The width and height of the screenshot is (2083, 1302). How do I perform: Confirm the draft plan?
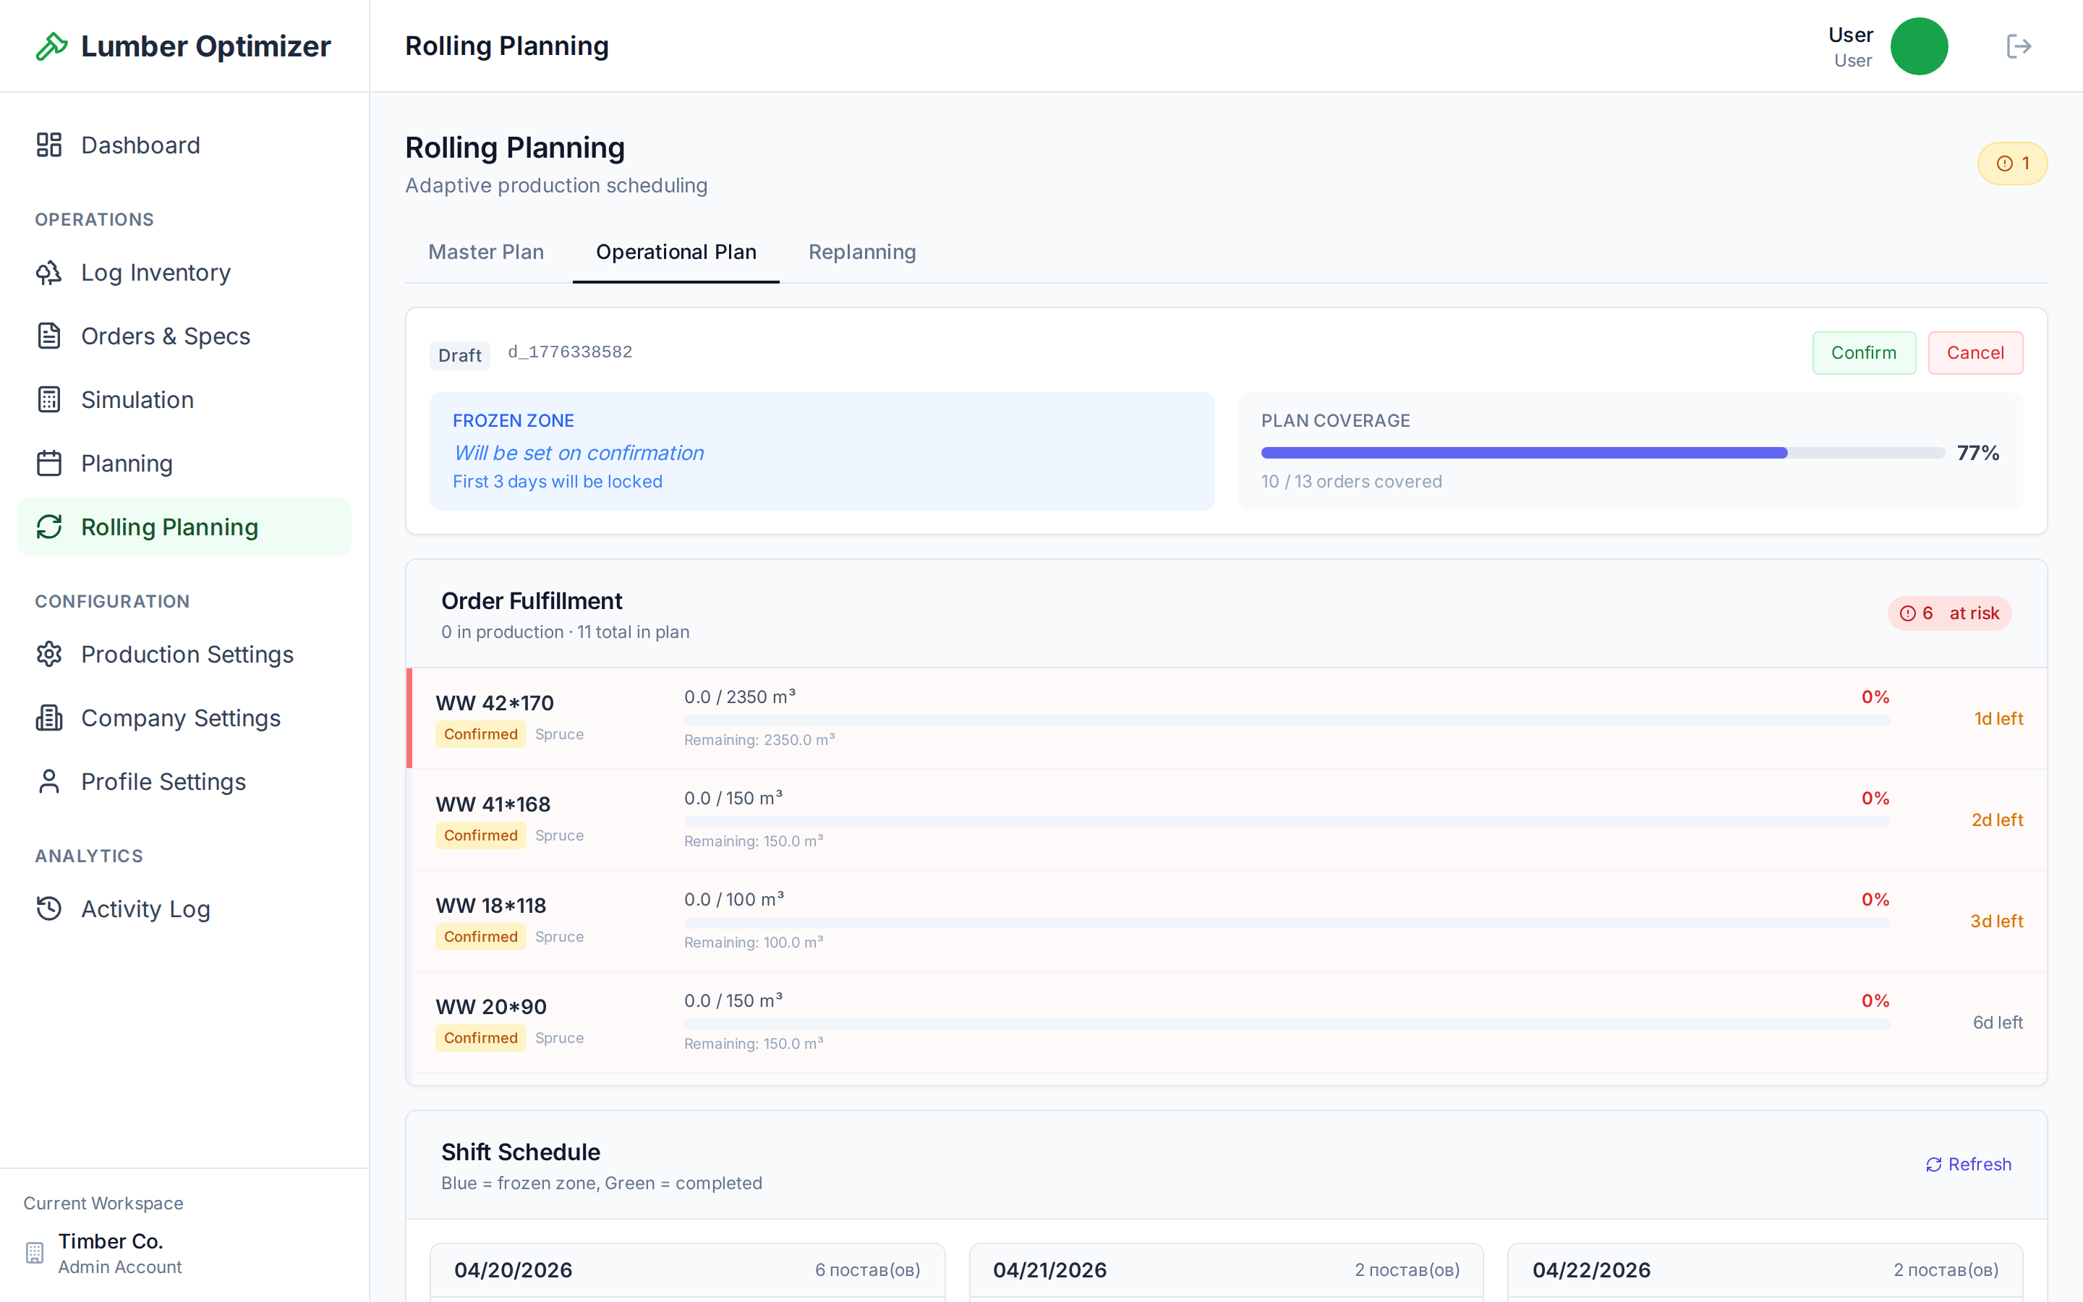pos(1864,353)
